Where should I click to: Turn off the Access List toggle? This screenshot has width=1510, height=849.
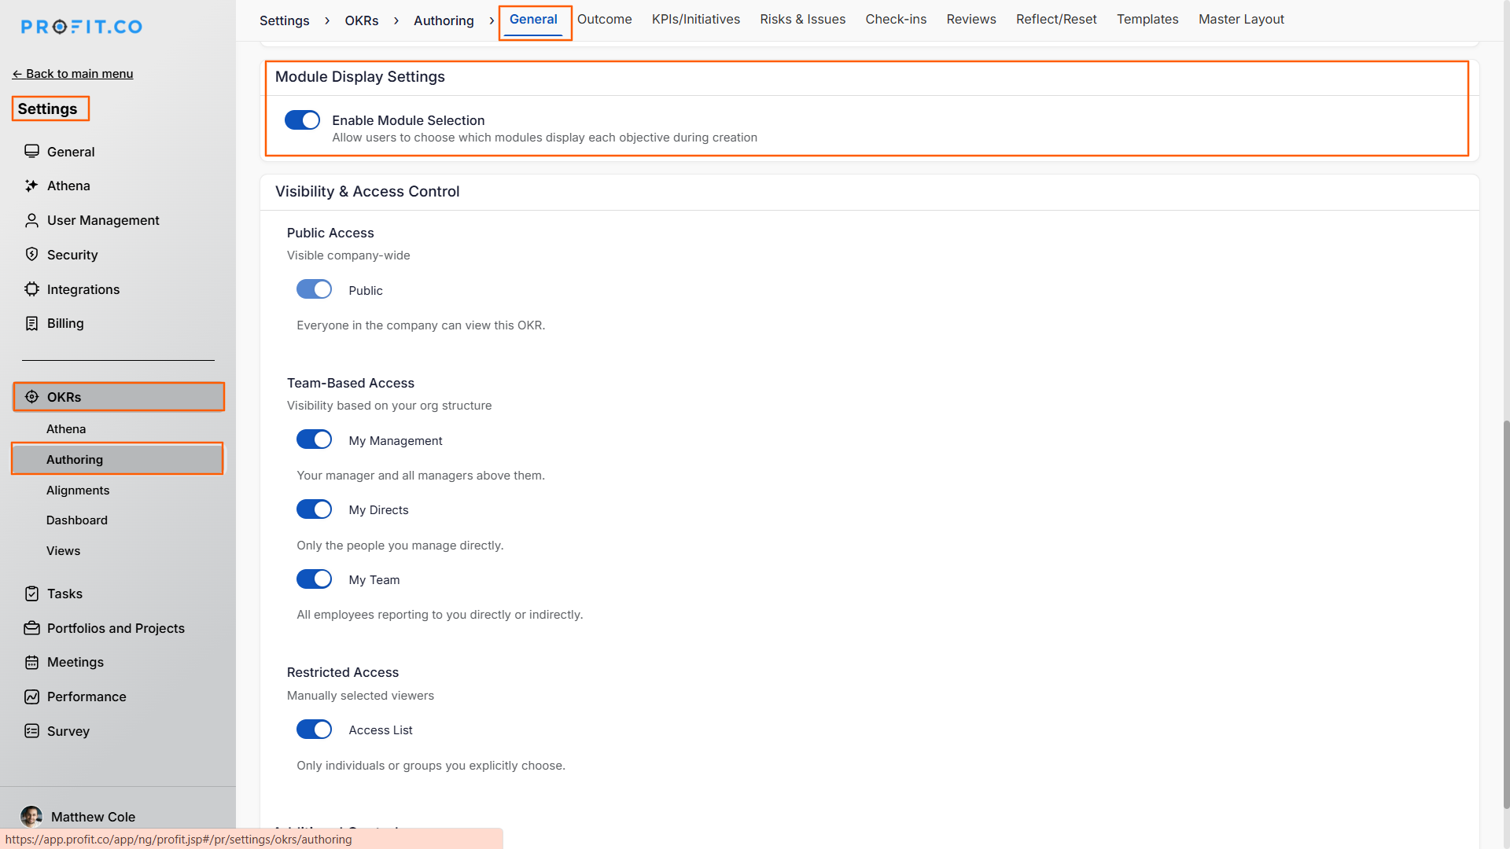click(x=314, y=730)
